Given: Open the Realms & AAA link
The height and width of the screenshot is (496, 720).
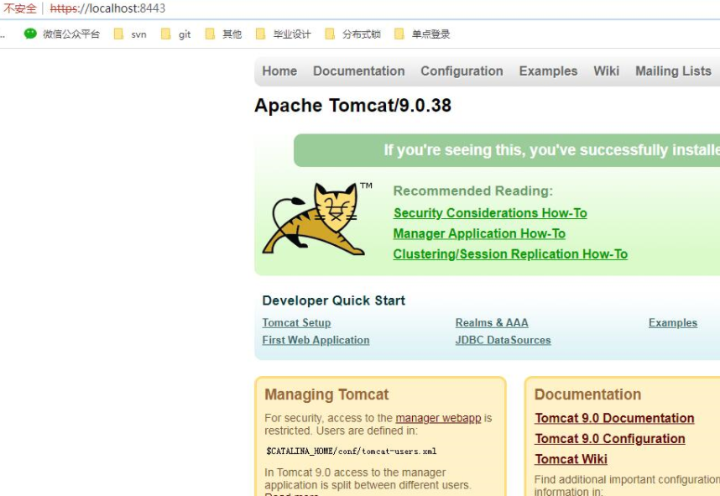Looking at the screenshot, I should tap(492, 323).
